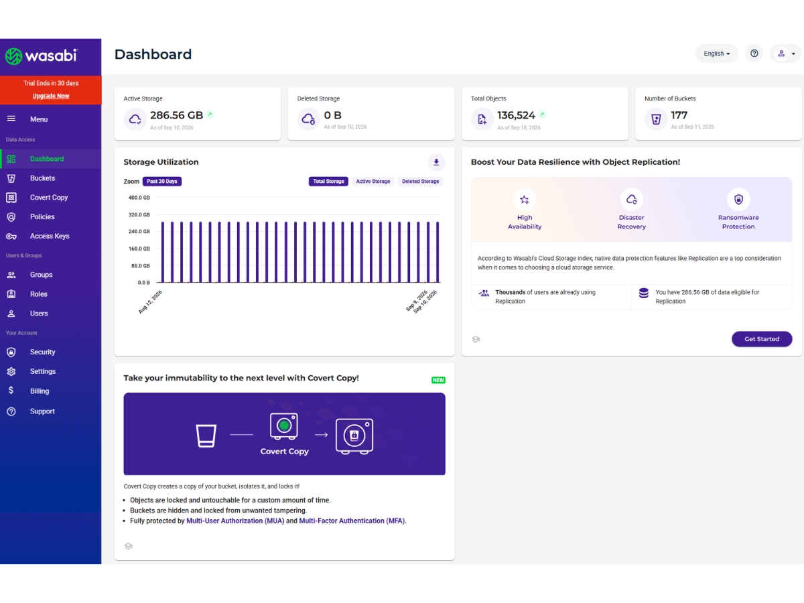Screen dimensions: 804x603
Task: Click the Wasabi logo in sidebar
Action: point(41,56)
